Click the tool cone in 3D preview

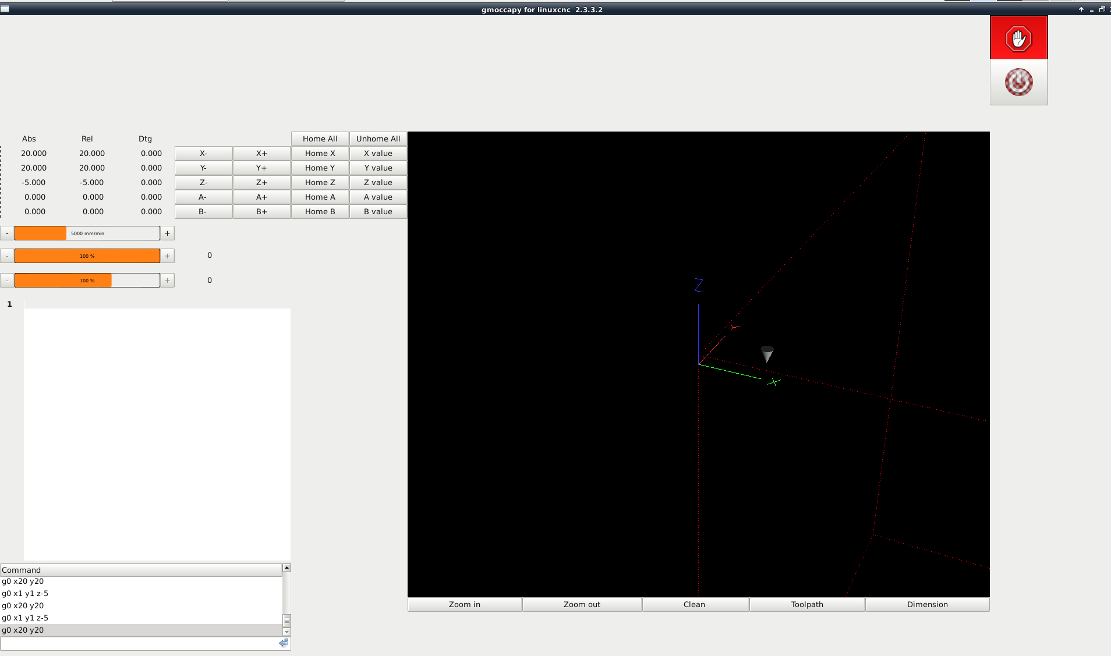[767, 353]
